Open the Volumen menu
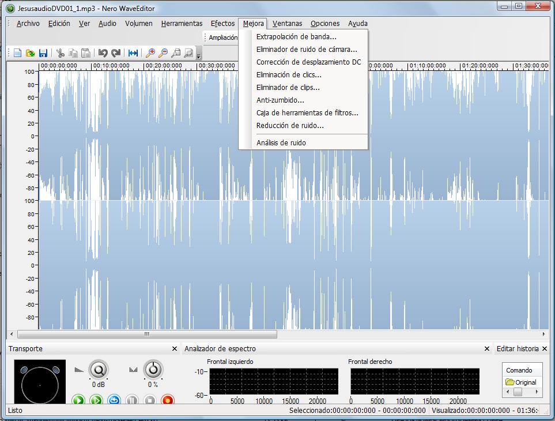The image size is (555, 421). tap(139, 24)
